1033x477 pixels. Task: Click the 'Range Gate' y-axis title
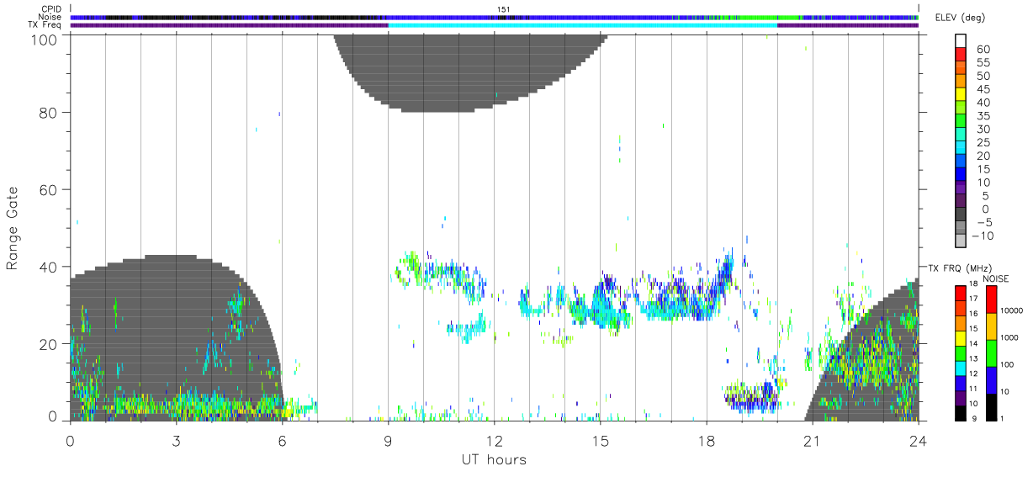coord(13,228)
